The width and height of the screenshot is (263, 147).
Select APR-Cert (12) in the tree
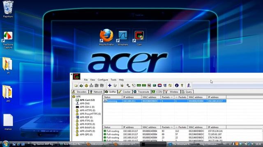pos(85,100)
